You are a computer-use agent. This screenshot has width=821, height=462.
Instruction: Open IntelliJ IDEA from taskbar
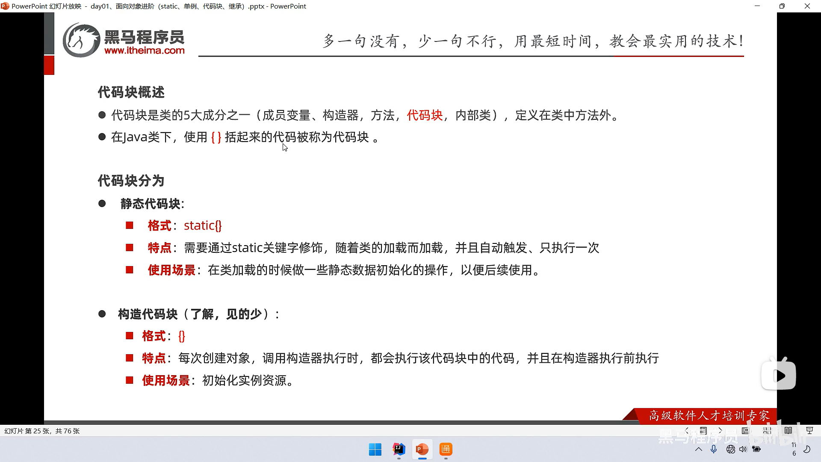click(399, 449)
